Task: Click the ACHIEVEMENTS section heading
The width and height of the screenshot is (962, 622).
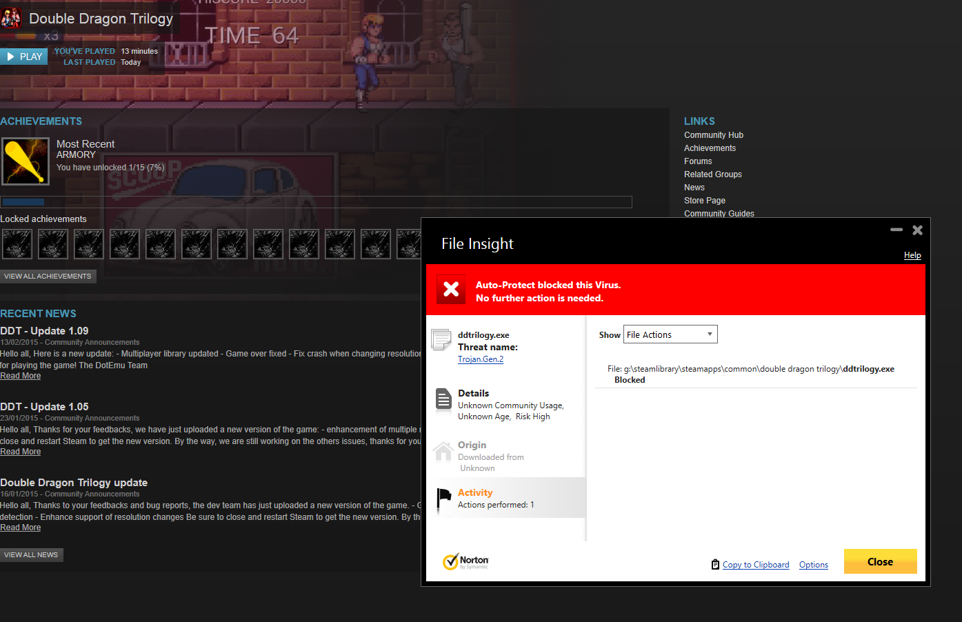Action: click(x=41, y=121)
